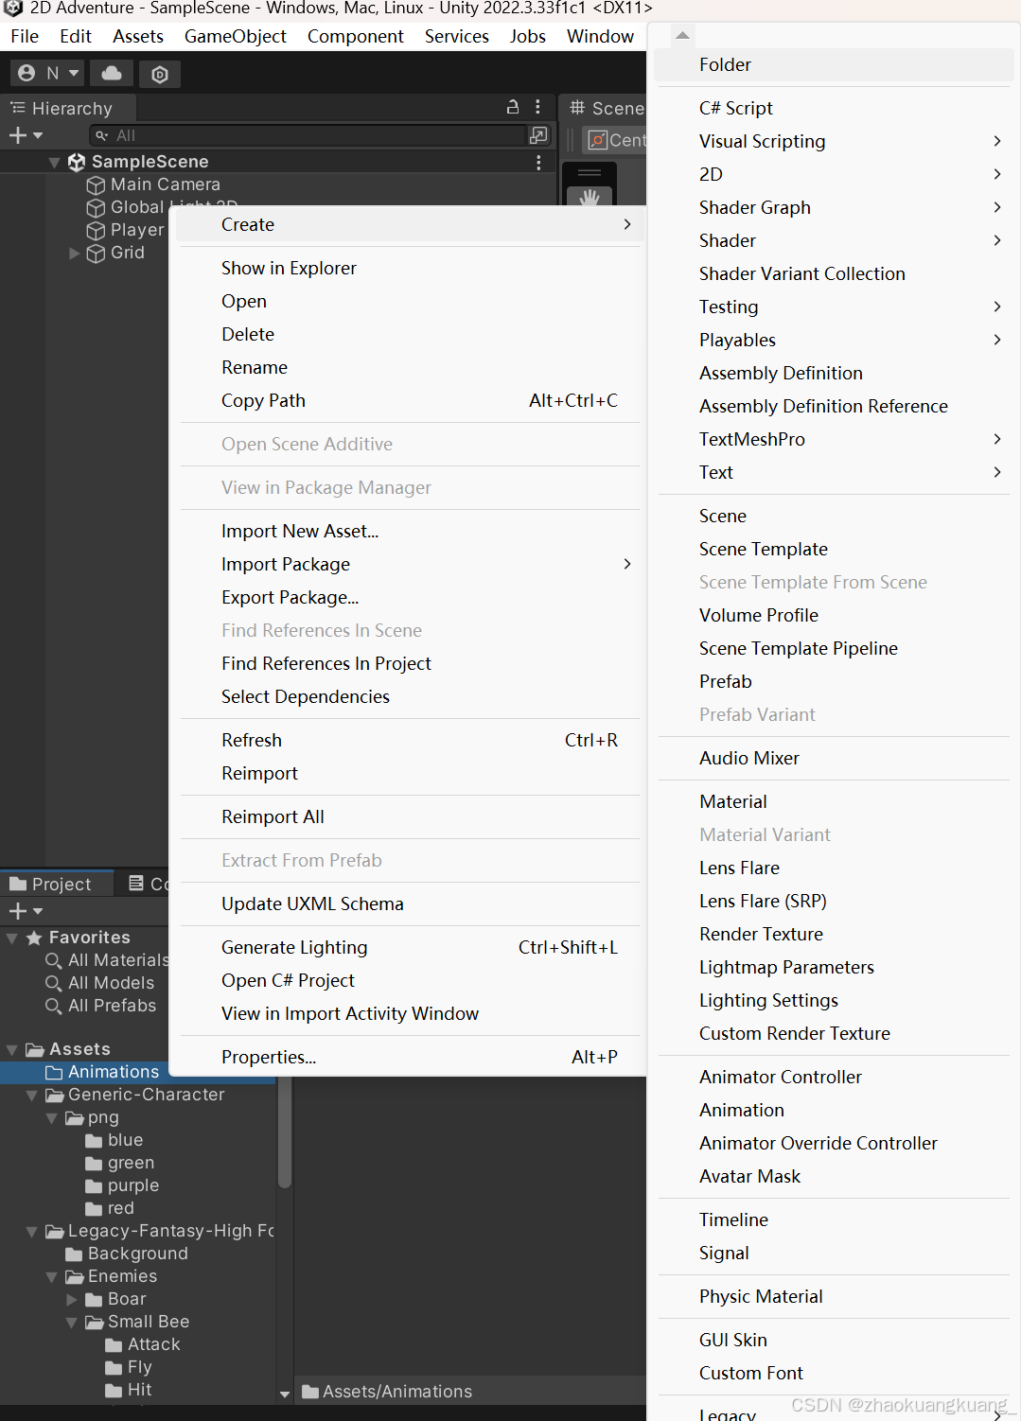Collapse the Assets folder arrow
The image size is (1021, 1421).
point(12,1050)
